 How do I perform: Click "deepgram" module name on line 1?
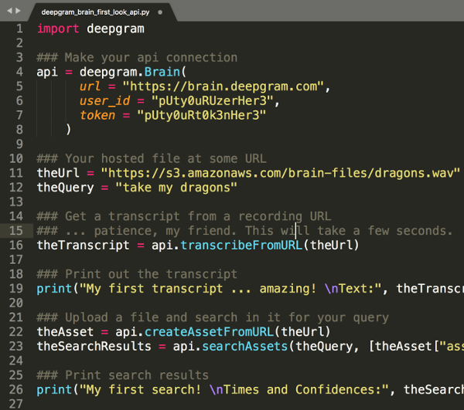115,29
